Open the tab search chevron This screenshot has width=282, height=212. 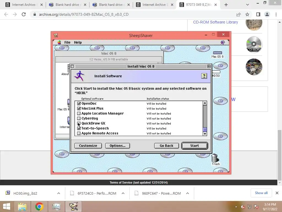pos(248,5)
